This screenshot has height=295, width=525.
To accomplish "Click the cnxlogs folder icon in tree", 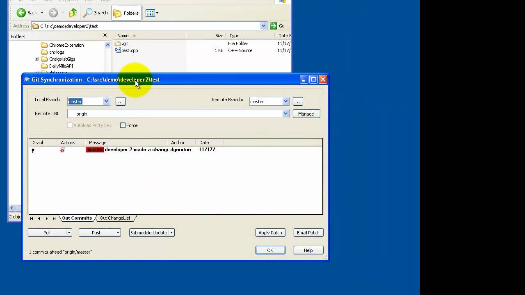I will tap(44, 52).
